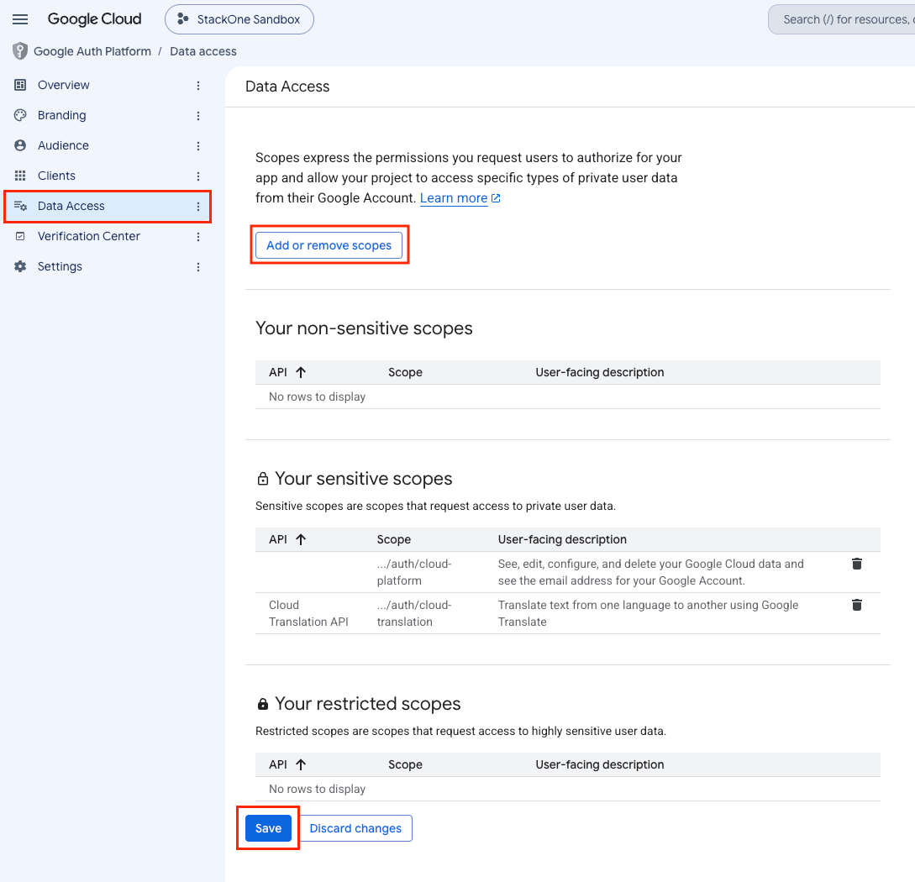Click the Settings gear icon
The height and width of the screenshot is (882, 915).
tap(20, 267)
